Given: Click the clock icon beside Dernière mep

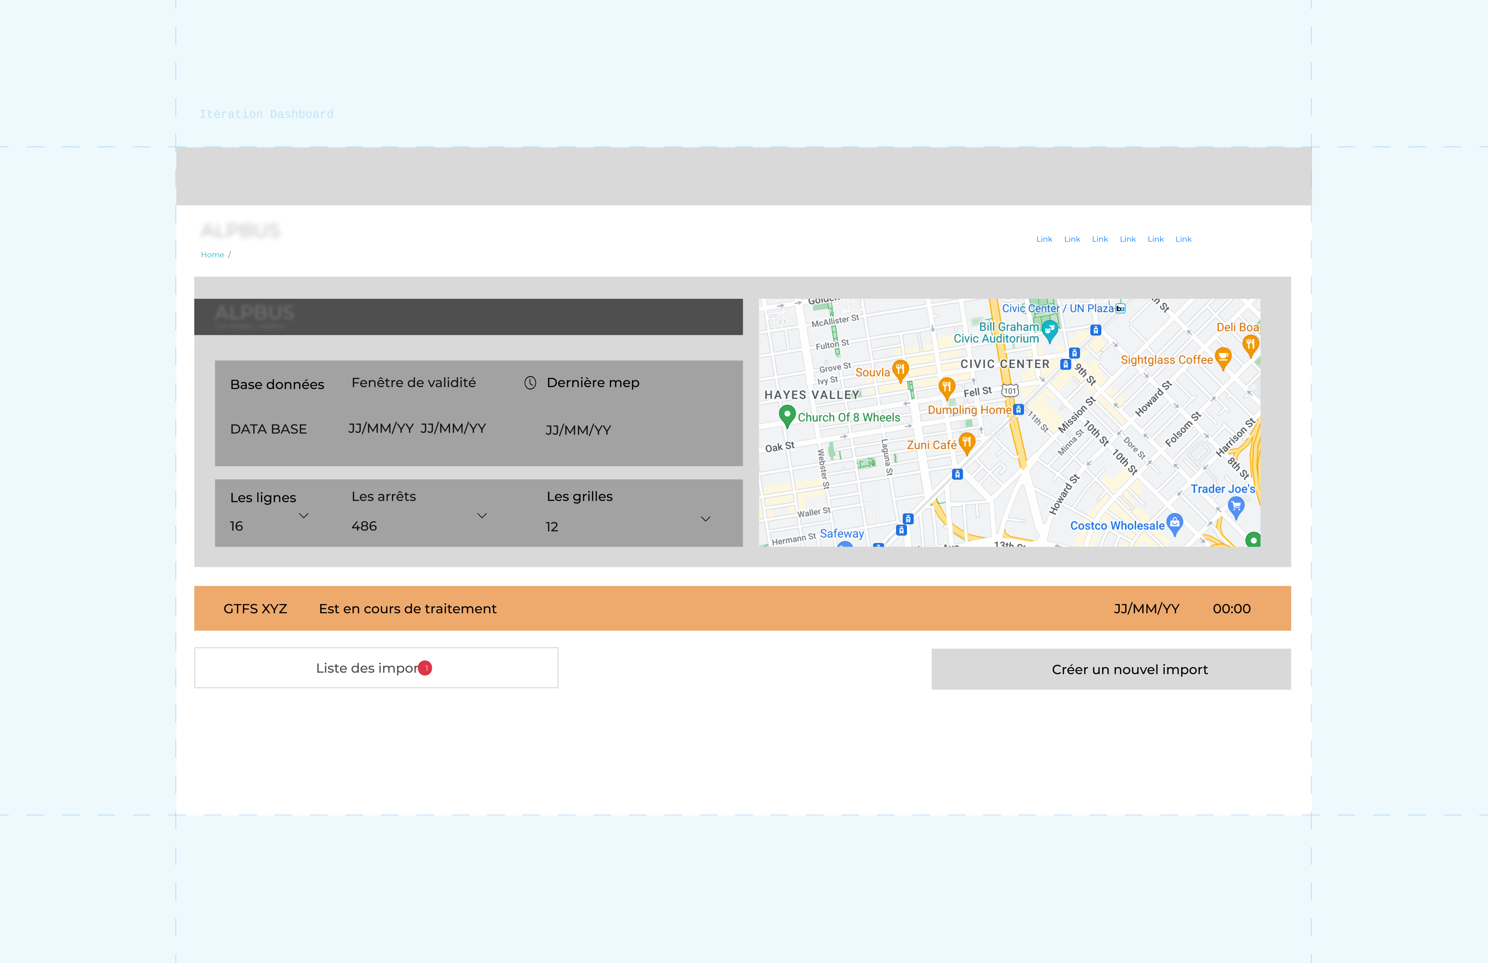Looking at the screenshot, I should click(530, 383).
